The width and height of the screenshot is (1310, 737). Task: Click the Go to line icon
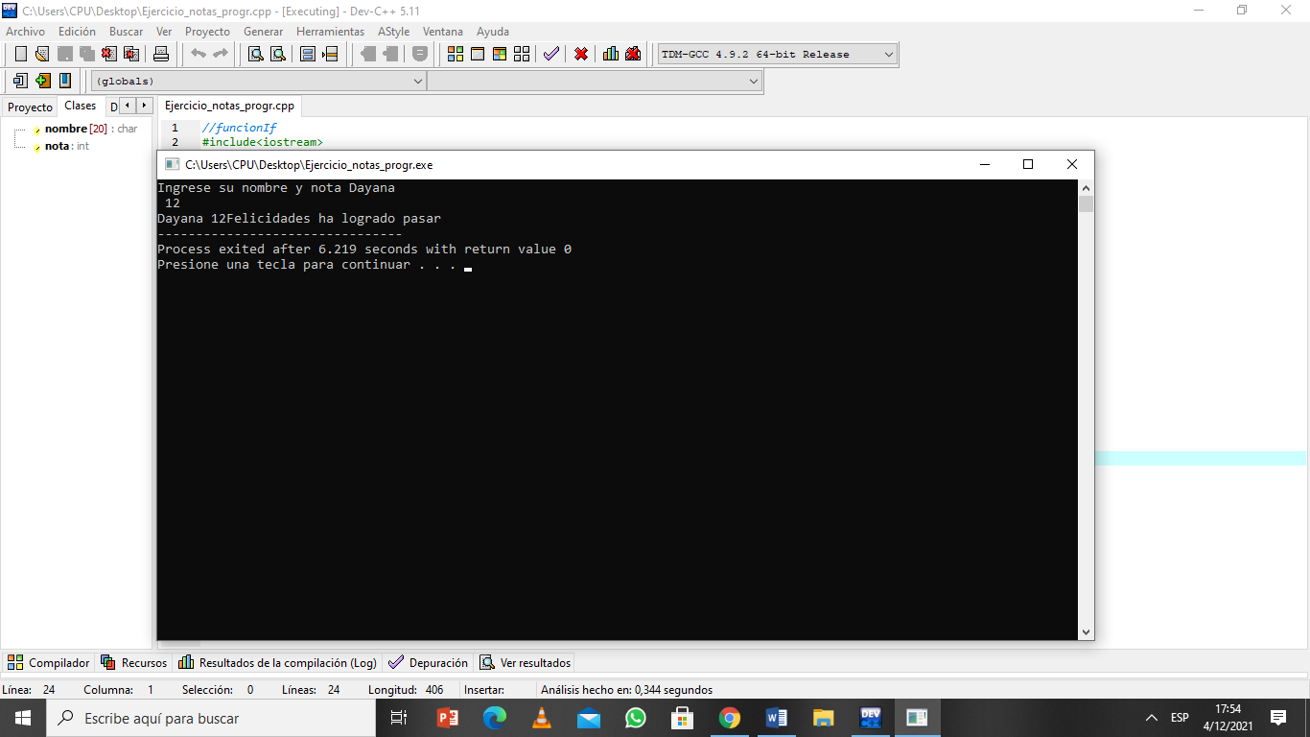(330, 54)
